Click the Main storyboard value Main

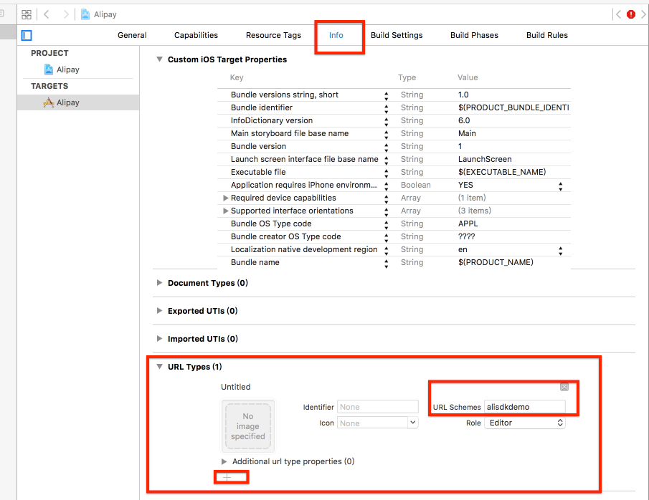(467, 133)
